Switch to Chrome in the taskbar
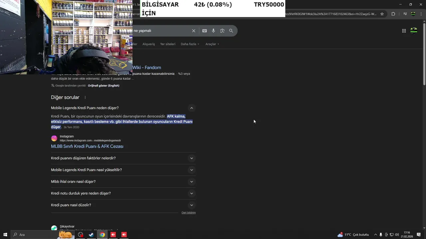Viewport: 426px width, 239px height. tap(102, 235)
